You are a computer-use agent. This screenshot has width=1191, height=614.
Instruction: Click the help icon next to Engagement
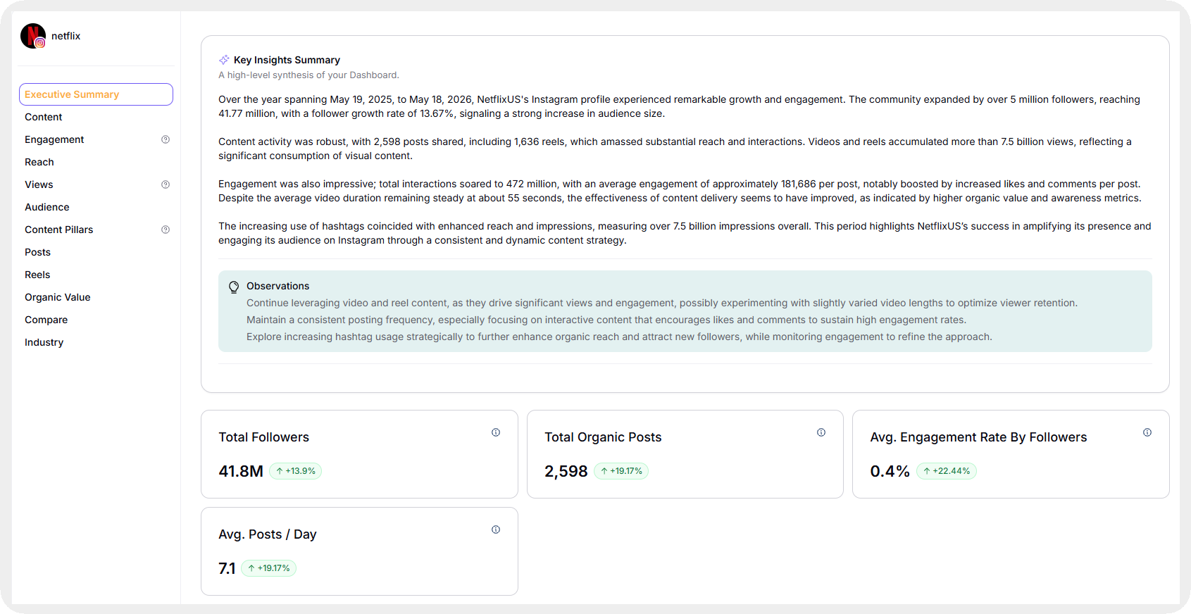point(166,139)
